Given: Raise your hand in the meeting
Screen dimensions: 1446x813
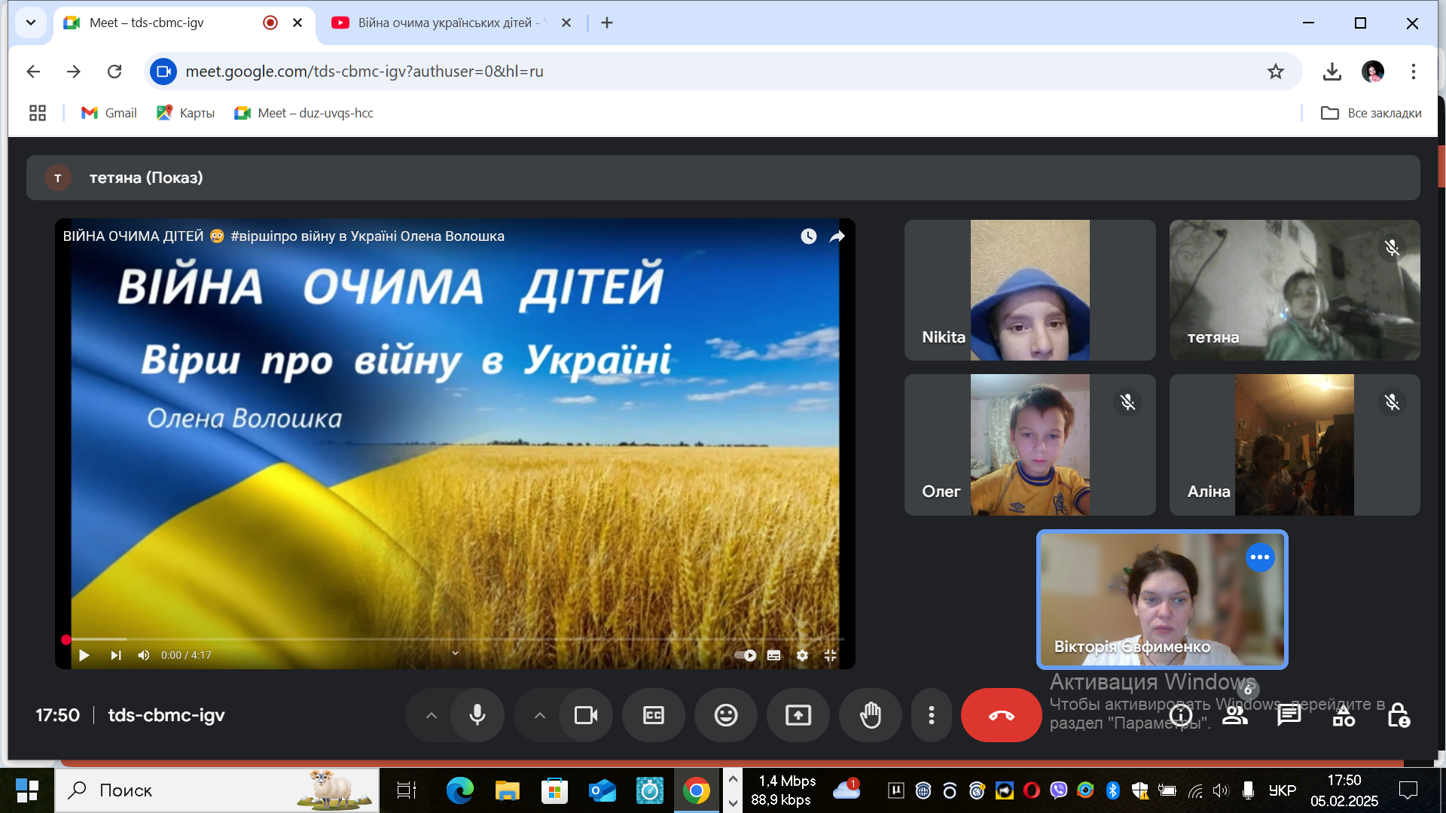Looking at the screenshot, I should 871,715.
